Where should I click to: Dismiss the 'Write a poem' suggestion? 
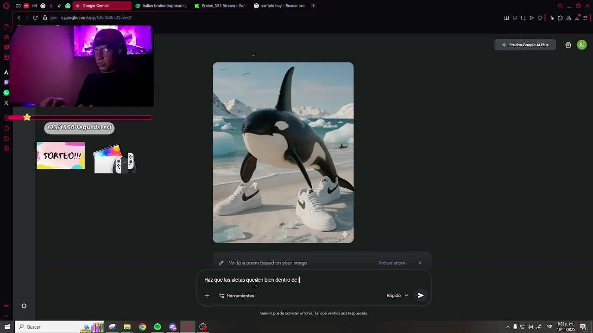coord(420,263)
